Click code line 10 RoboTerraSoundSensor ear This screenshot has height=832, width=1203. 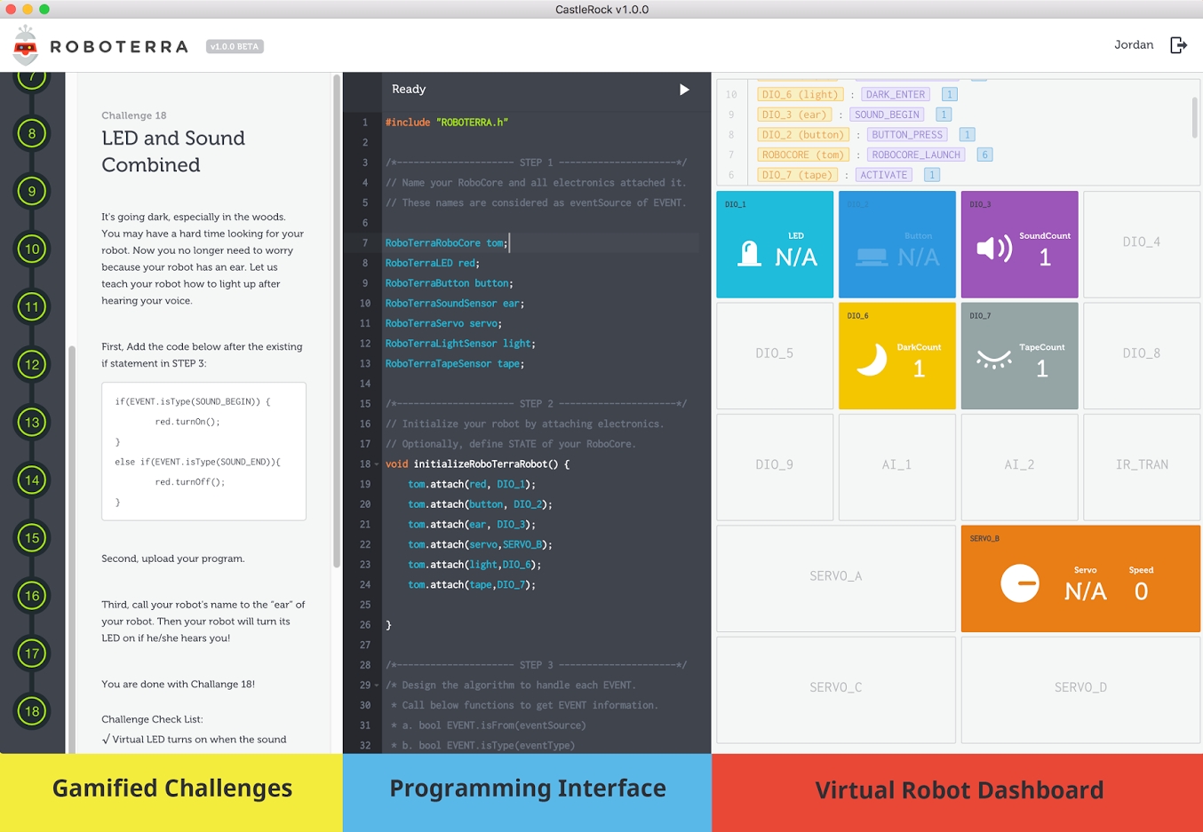click(x=455, y=304)
